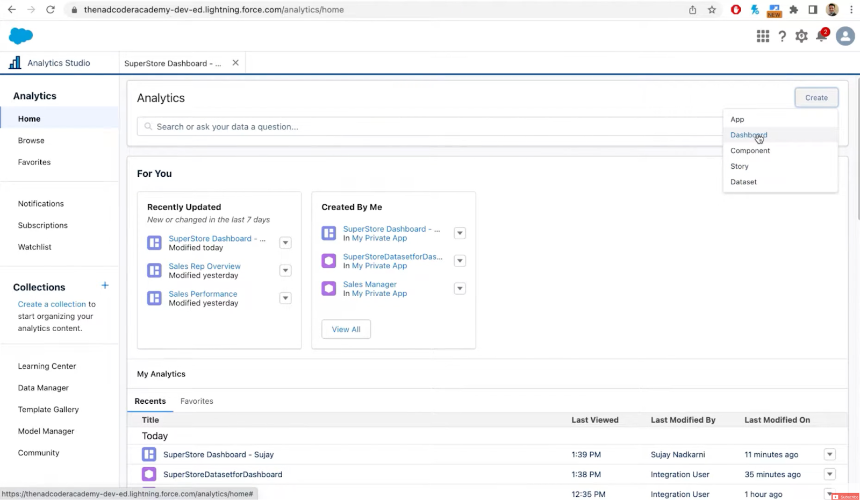
Task: Expand the dropdown beside Sales Rep Overview
Action: [285, 270]
